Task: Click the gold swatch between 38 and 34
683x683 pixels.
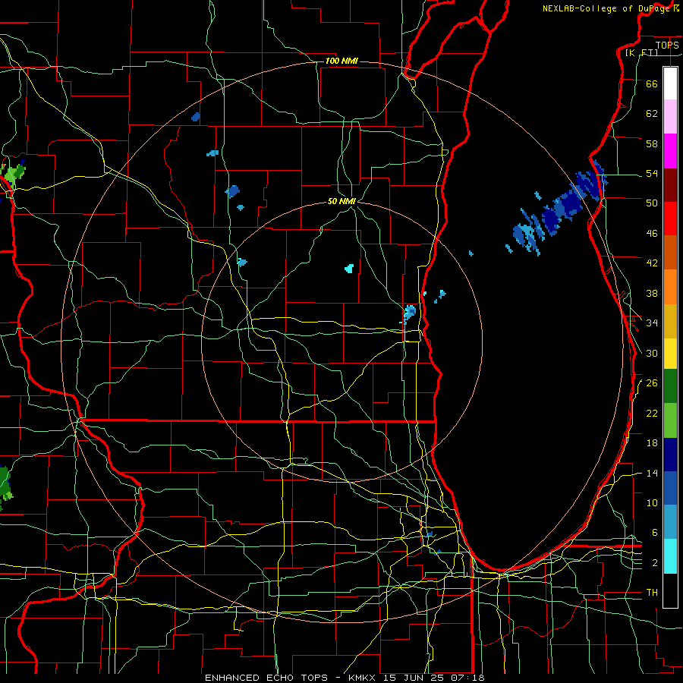Action: click(670, 321)
